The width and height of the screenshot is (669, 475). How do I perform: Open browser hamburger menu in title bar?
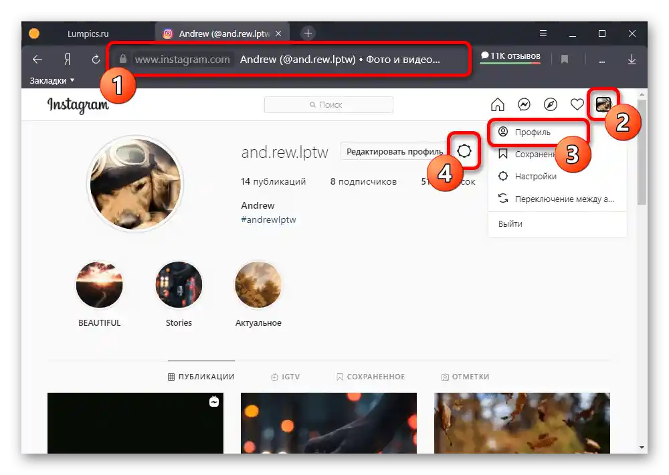[x=543, y=33]
